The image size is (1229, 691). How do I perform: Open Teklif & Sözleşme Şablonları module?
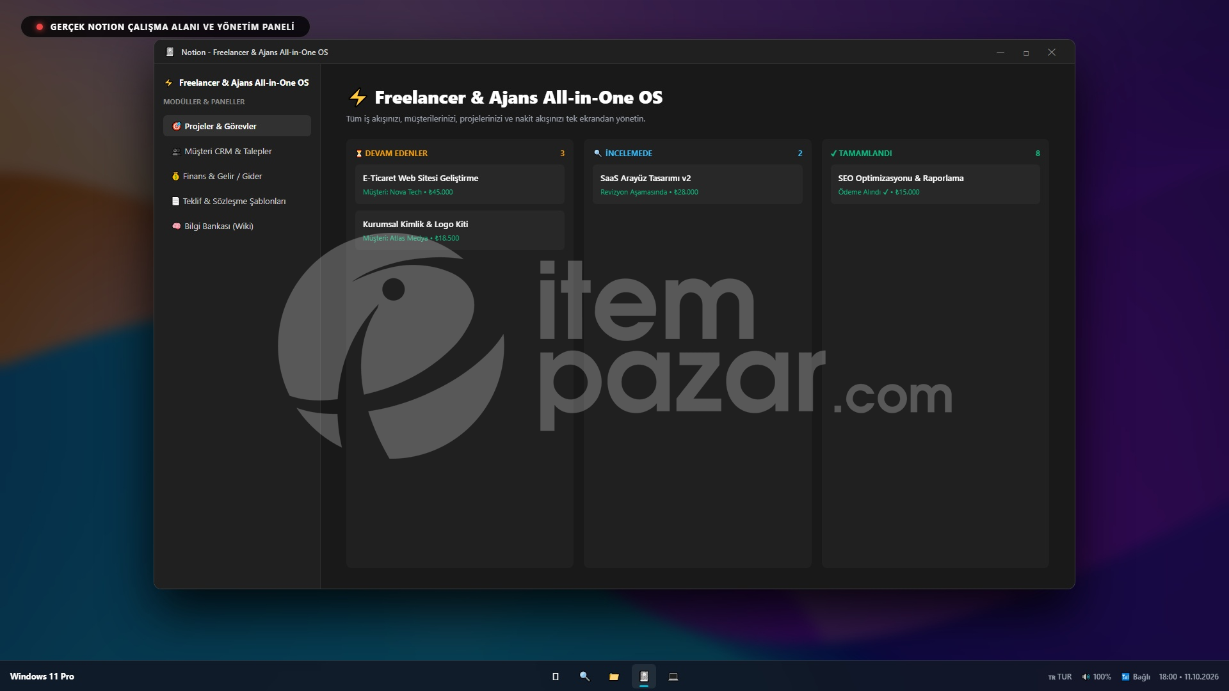237,201
